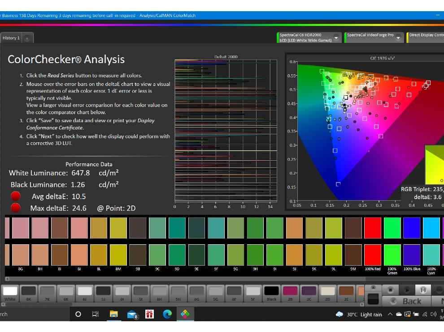Click the red Max deltaE indicator

(16, 208)
